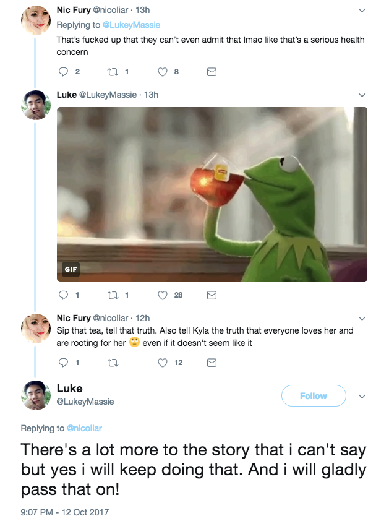Reply to Luke's Kermit GIF tweet
The height and width of the screenshot is (521, 389).
(x=62, y=295)
